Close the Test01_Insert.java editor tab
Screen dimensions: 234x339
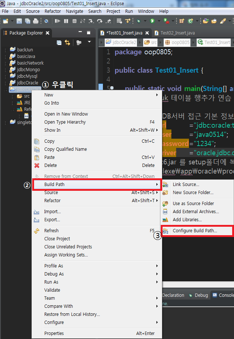pos(147,33)
